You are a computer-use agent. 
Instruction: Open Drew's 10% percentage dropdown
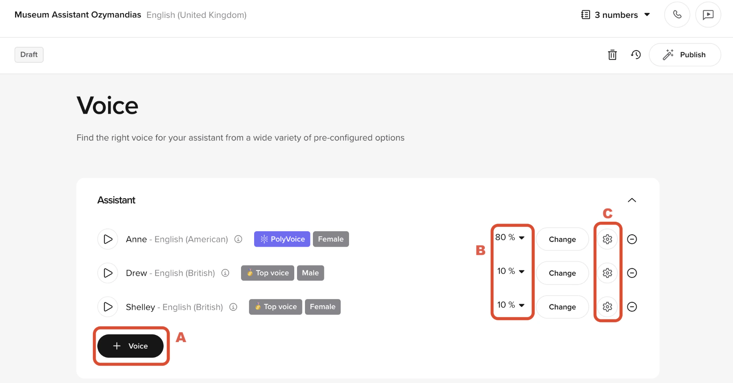(511, 271)
